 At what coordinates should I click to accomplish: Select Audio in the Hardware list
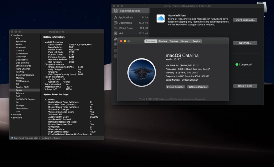point(19,44)
